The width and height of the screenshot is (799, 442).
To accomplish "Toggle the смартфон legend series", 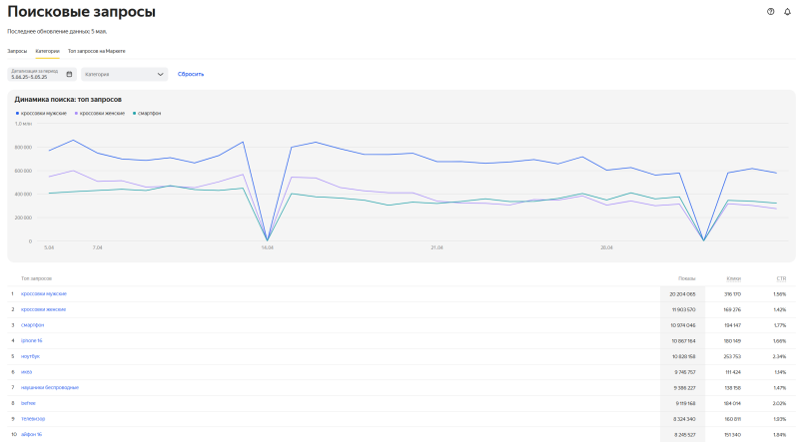I will 147,113.
